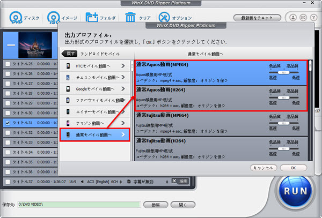Image resolution: width=322 pixels, height=218 pixels.
Task: Click the speaker icon for タイトル37 audio
Action: point(83,182)
